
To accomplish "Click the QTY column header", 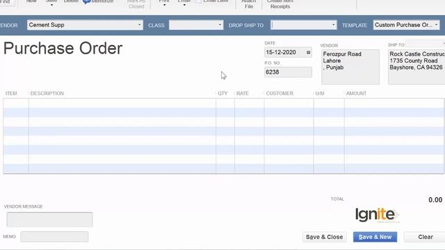I will coord(222,93).
